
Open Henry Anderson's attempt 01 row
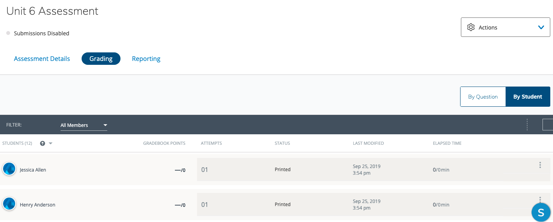[205, 205]
